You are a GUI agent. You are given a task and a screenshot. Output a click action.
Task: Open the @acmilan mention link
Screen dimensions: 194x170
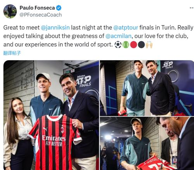pyautogui.click(x=118, y=36)
